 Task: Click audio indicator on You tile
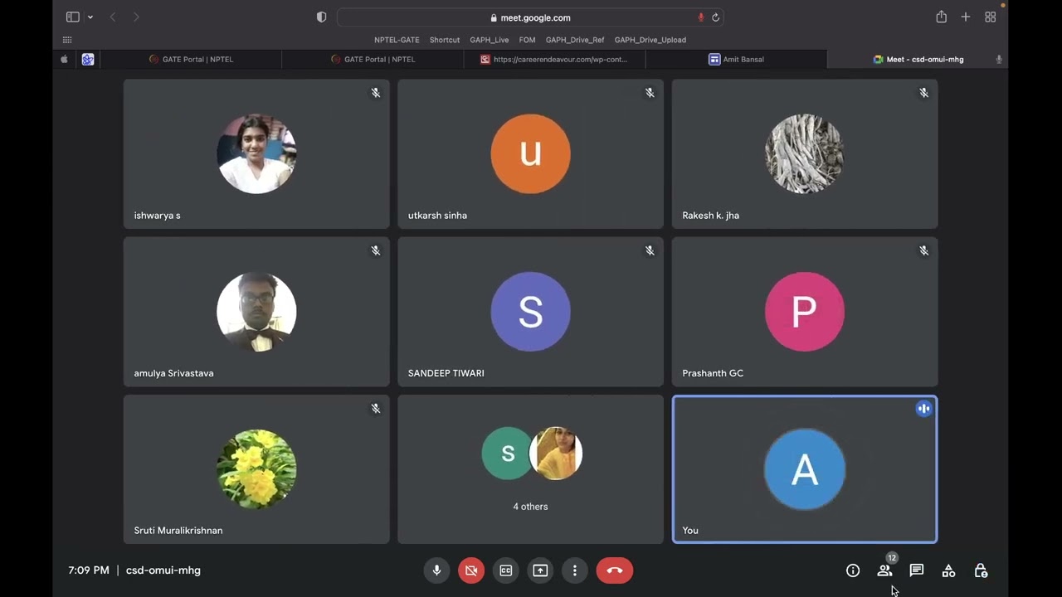(x=923, y=409)
